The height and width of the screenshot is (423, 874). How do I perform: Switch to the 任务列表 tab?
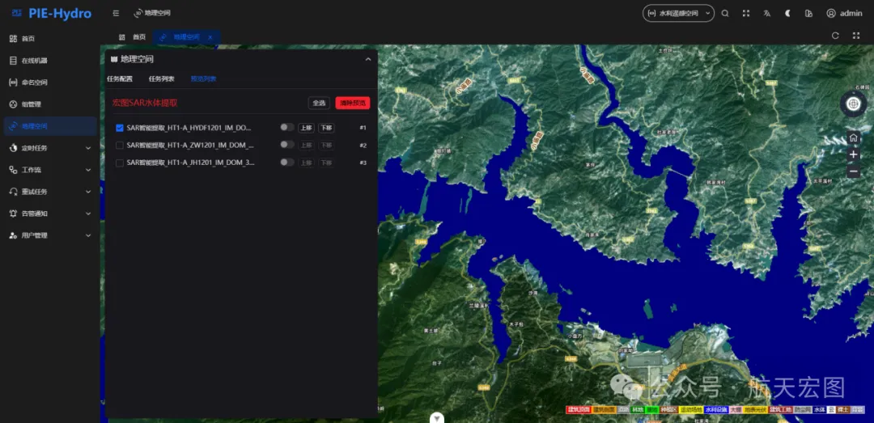(161, 79)
